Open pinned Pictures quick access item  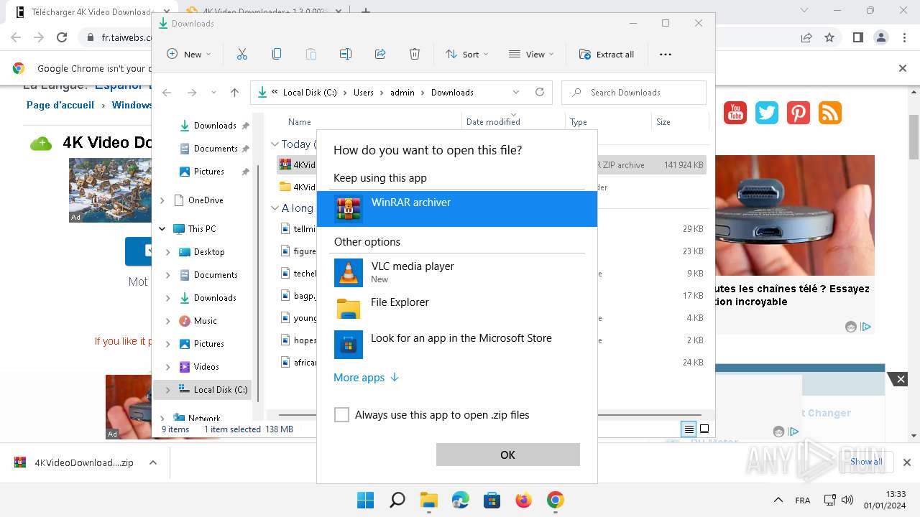(x=209, y=172)
